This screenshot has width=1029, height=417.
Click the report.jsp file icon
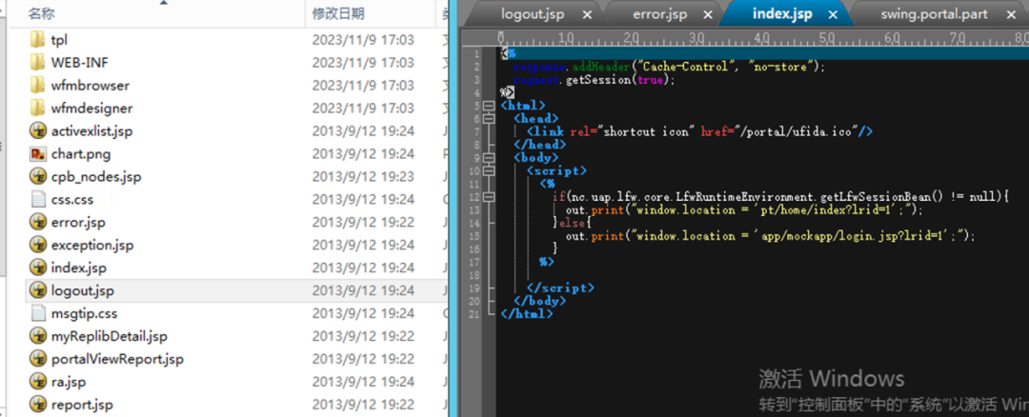[37, 405]
